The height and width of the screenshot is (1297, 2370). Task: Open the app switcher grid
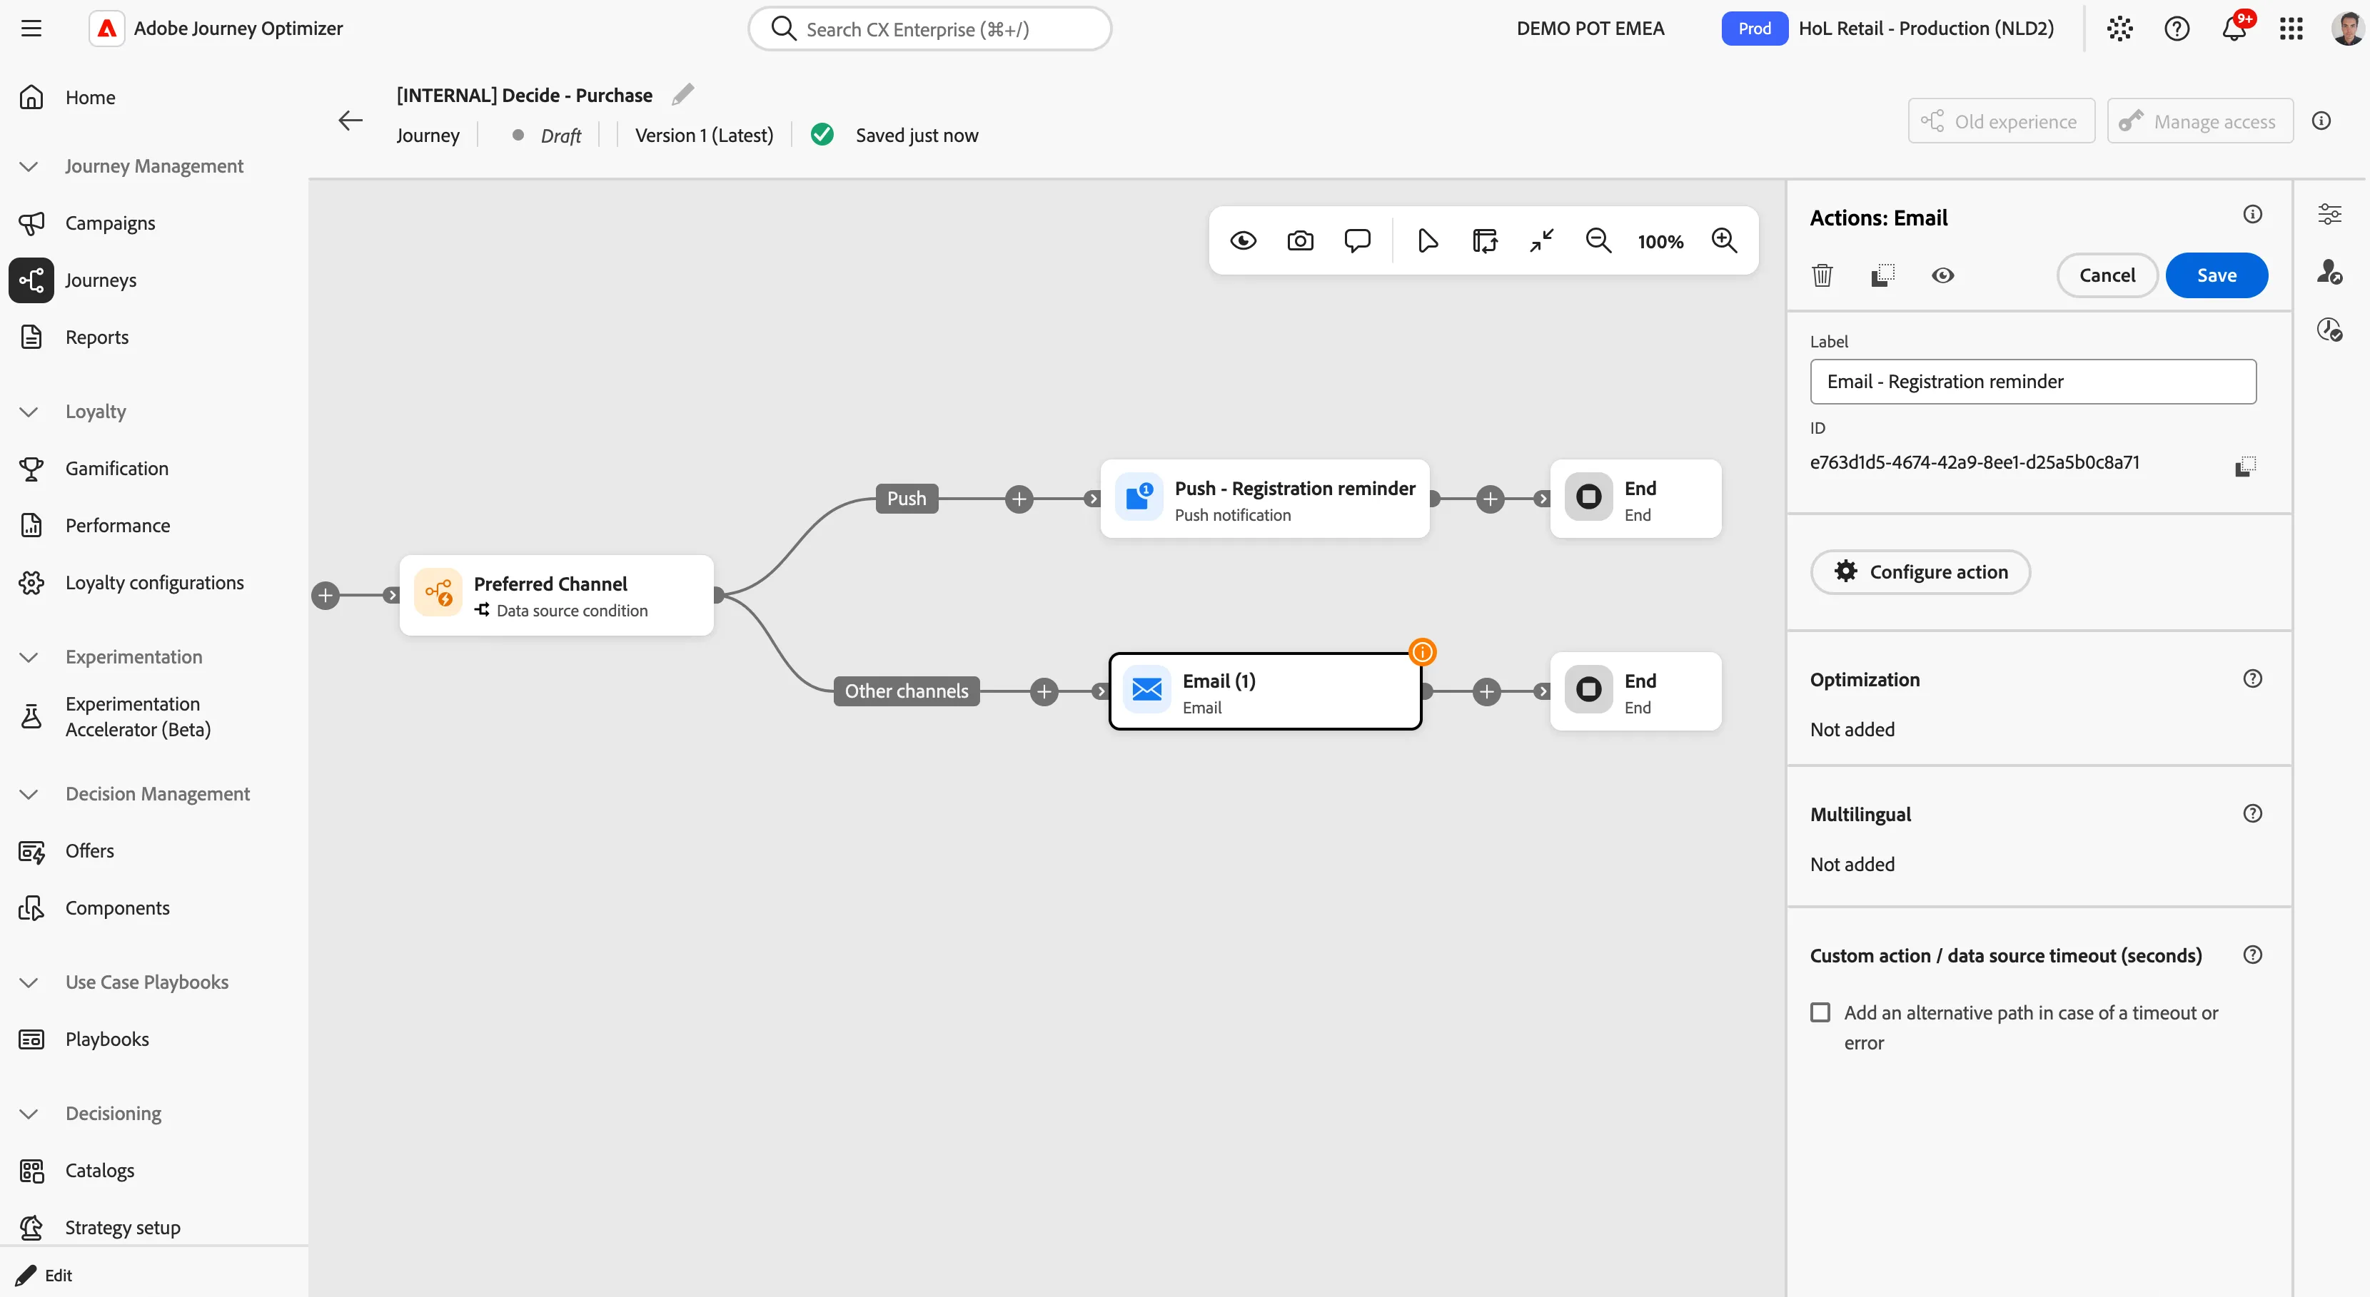click(2291, 29)
